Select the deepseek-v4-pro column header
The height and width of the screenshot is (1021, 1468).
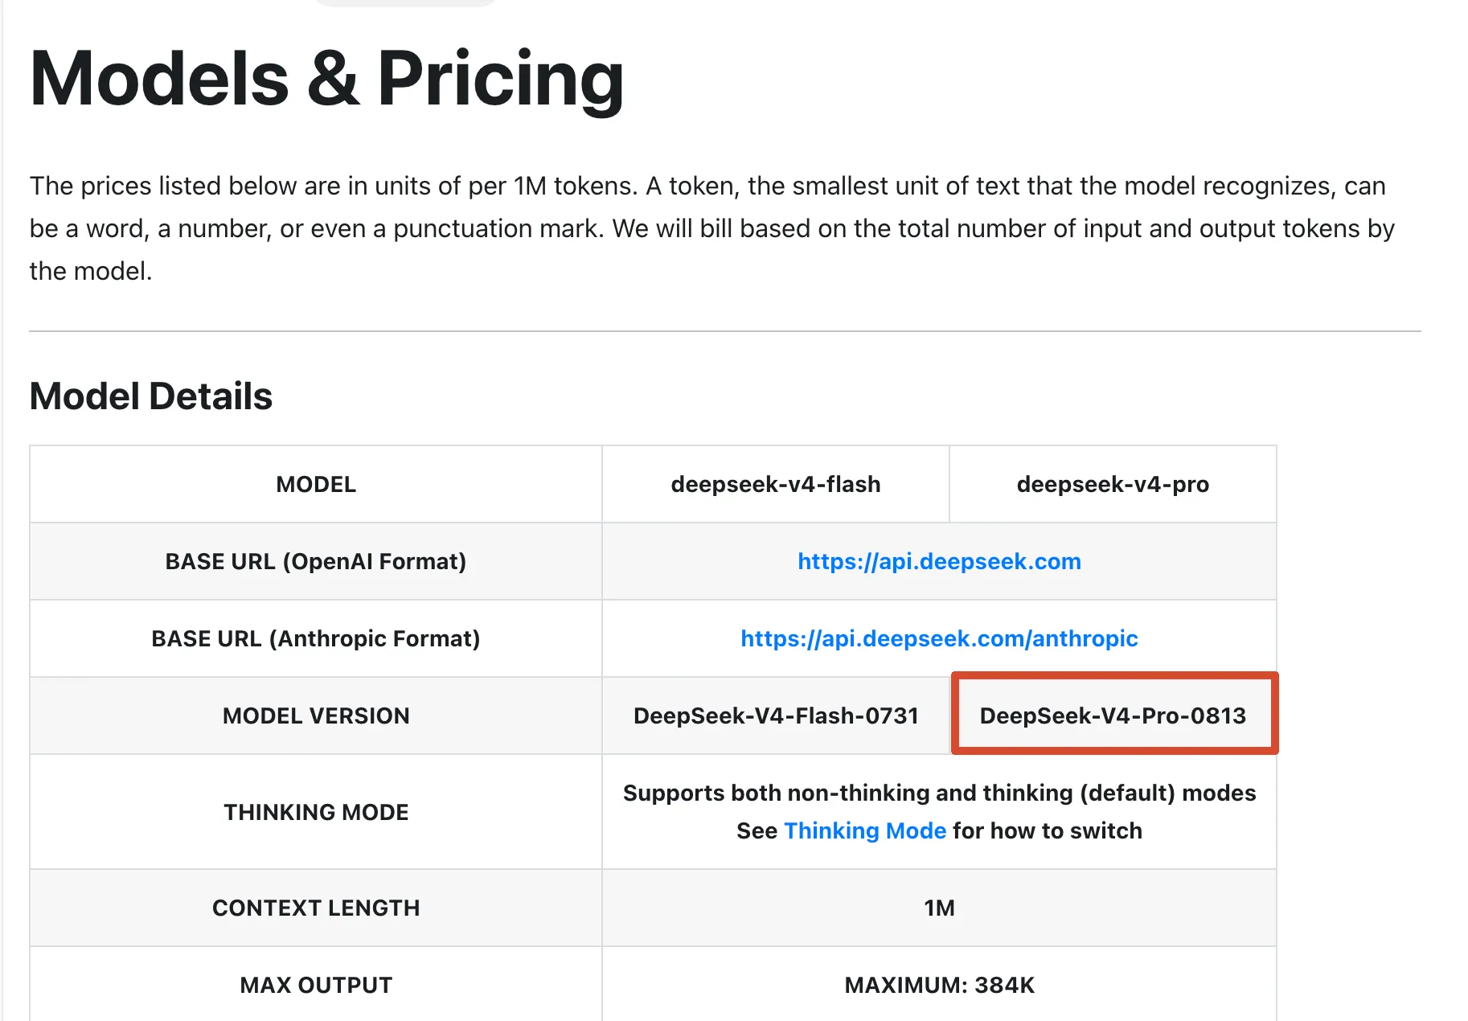tap(1113, 484)
